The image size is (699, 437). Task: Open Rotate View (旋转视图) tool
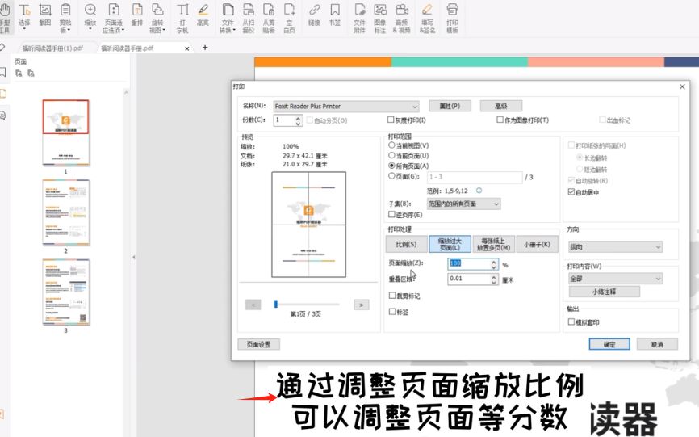pos(157,18)
